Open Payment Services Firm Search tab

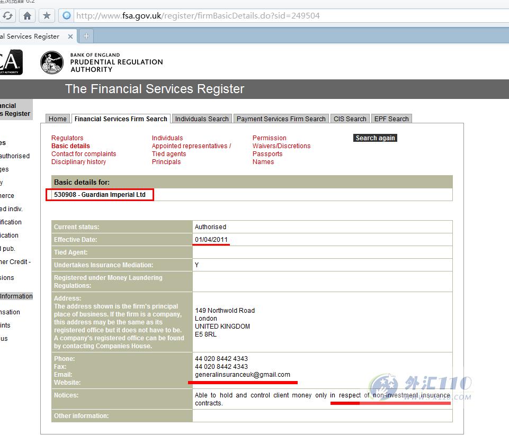pyautogui.click(x=281, y=119)
